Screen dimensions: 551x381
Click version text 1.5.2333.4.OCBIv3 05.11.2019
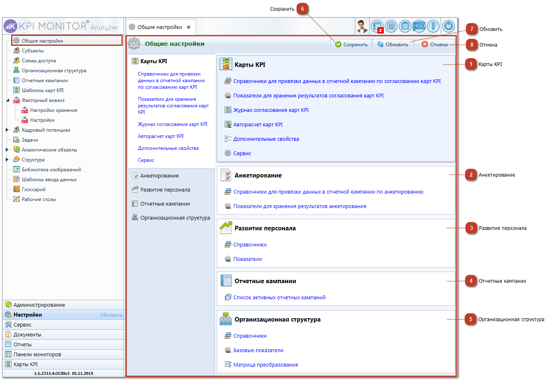click(64, 373)
